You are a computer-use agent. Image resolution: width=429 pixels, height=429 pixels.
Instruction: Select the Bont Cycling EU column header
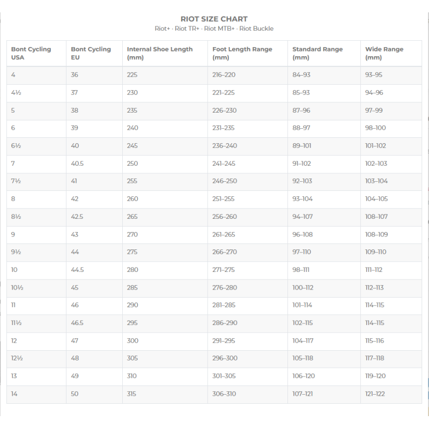click(91, 53)
